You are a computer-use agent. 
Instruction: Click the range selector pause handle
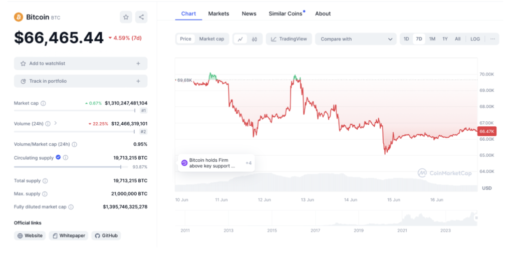tap(477, 218)
